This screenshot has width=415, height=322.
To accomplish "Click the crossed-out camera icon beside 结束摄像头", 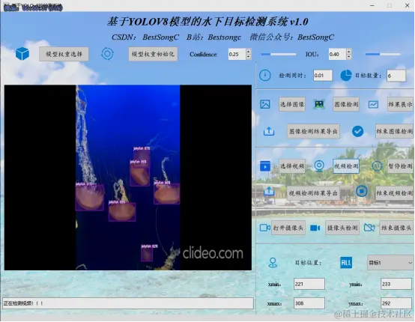I will click(369, 228).
